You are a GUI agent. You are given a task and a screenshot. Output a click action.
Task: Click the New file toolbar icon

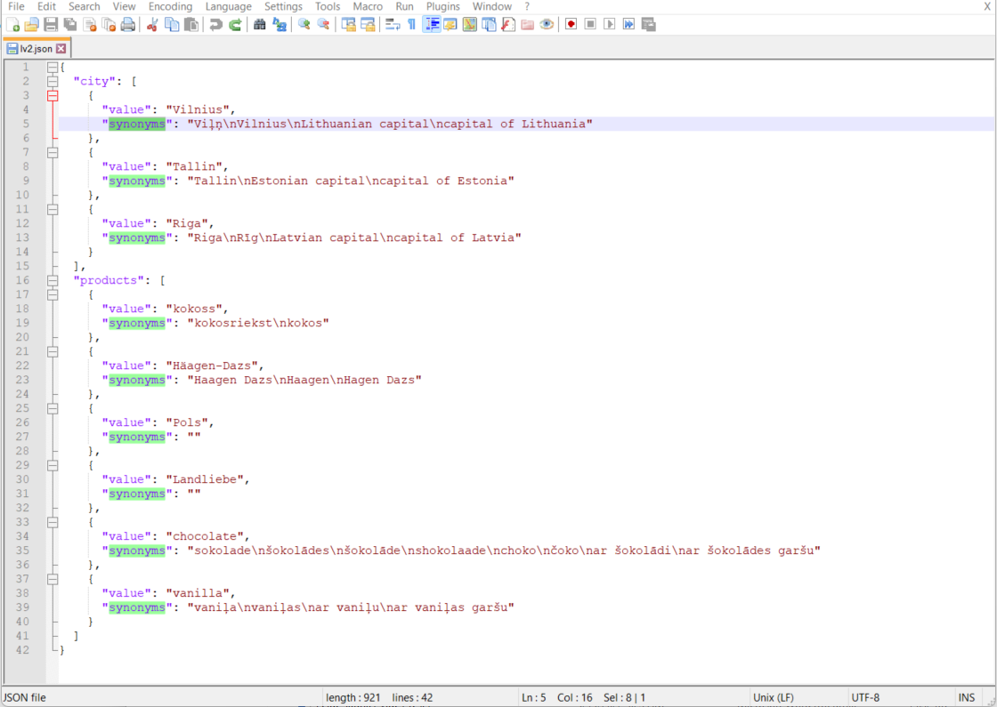pos(12,24)
